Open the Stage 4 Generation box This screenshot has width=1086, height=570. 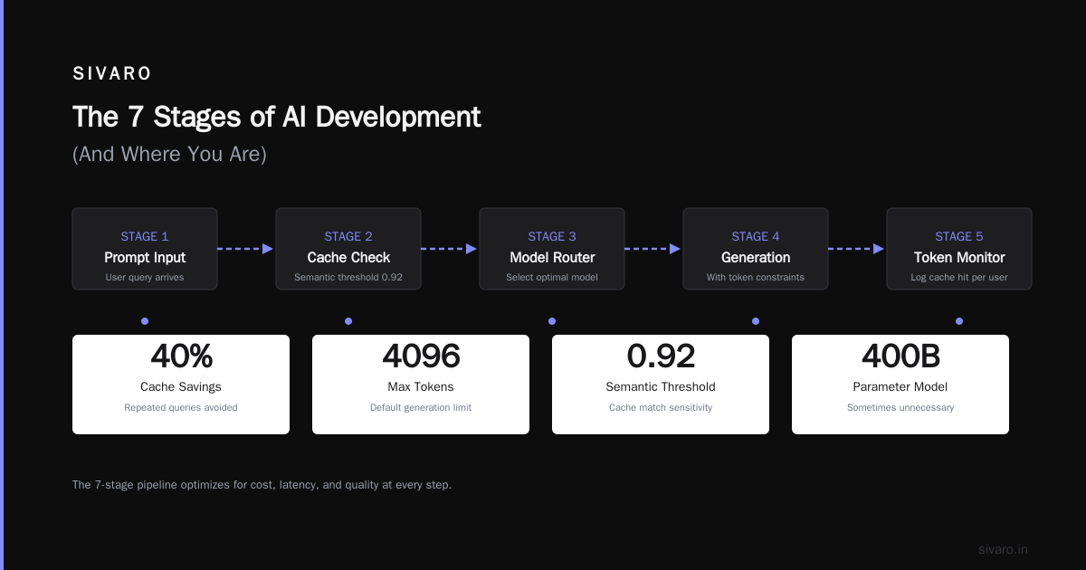click(x=756, y=249)
